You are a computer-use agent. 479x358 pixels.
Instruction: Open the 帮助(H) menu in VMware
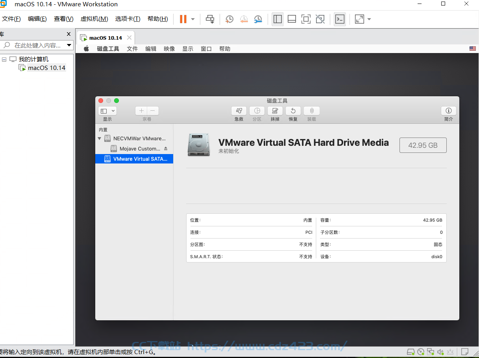click(x=157, y=19)
